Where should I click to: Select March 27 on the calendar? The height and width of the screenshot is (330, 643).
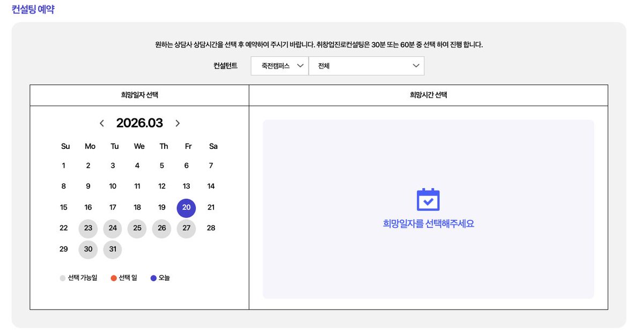[187, 228]
